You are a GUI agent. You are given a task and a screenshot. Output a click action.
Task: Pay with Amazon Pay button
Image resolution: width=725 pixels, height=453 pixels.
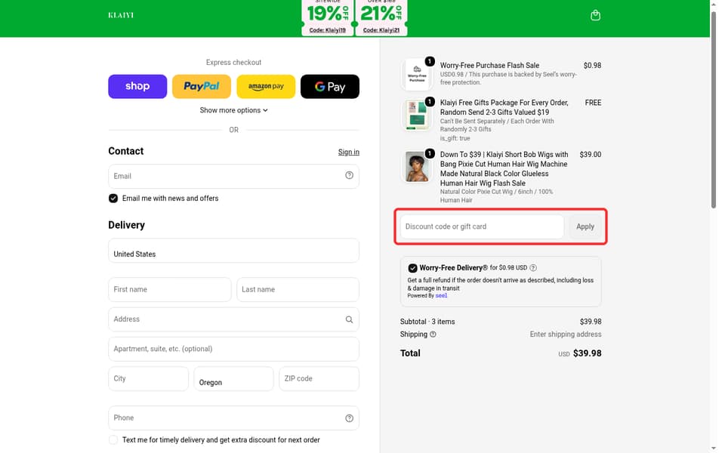(266, 86)
